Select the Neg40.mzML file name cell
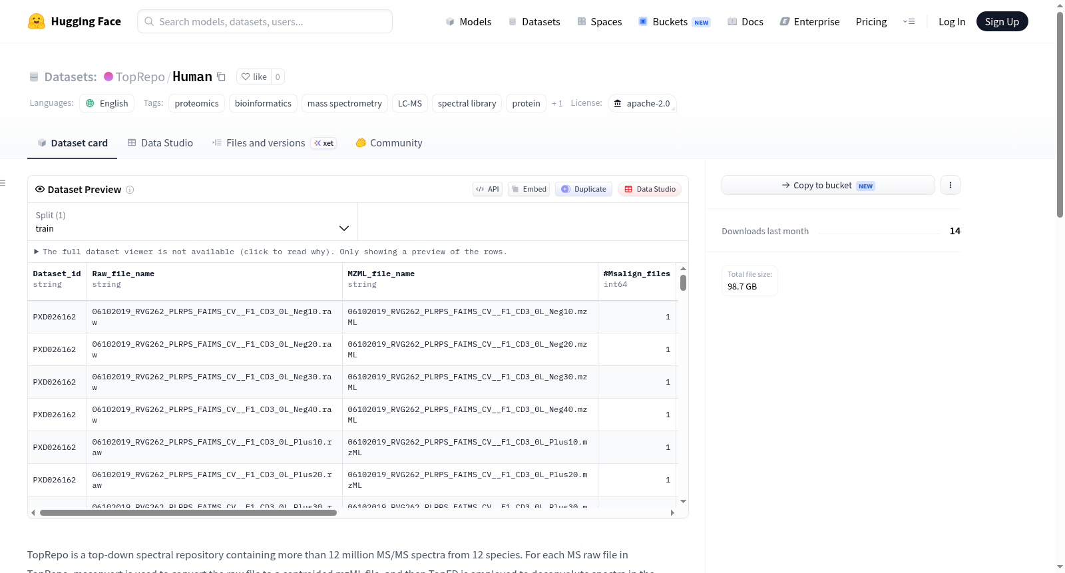Image resolution: width=1065 pixels, height=573 pixels. point(470,415)
